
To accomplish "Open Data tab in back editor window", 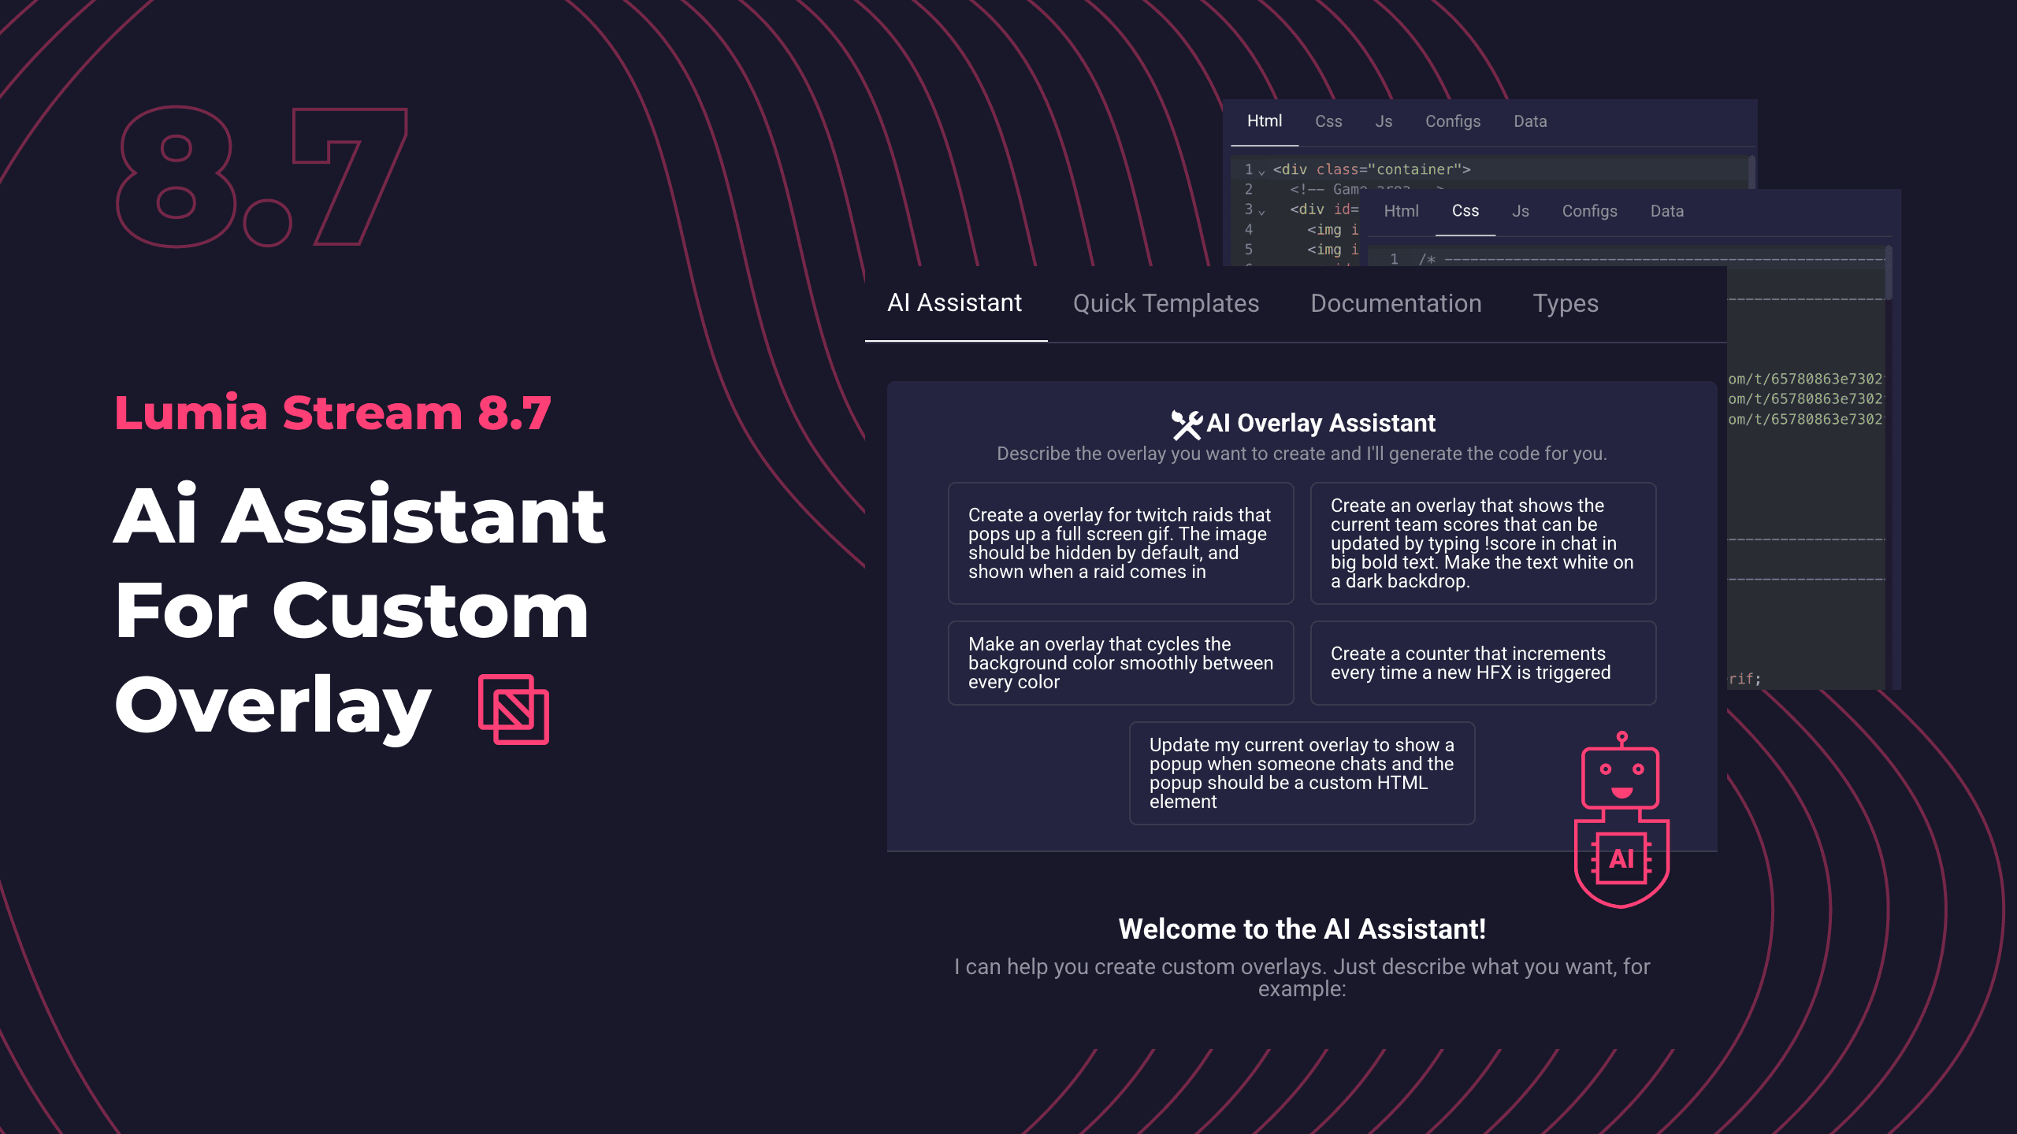I will (x=1530, y=121).
